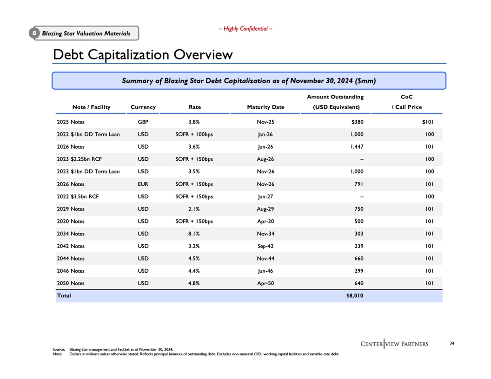Screen dimensions: 491x379
Task: Select the 3.5% rate value
Action: click(194, 172)
